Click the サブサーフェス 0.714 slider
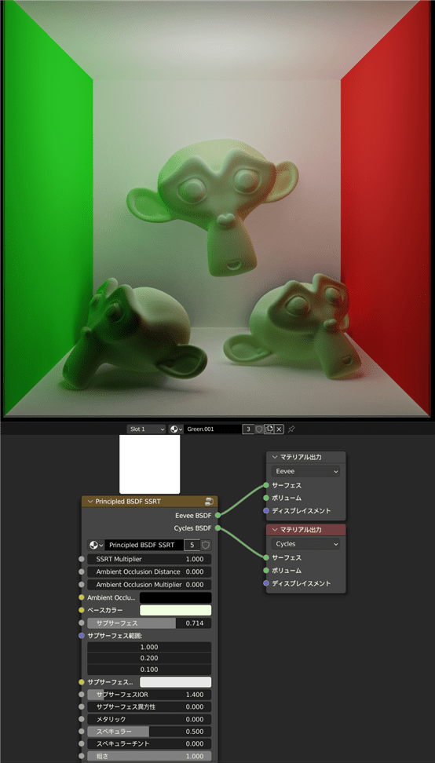Viewport: 435px width, 763px height. [x=149, y=623]
